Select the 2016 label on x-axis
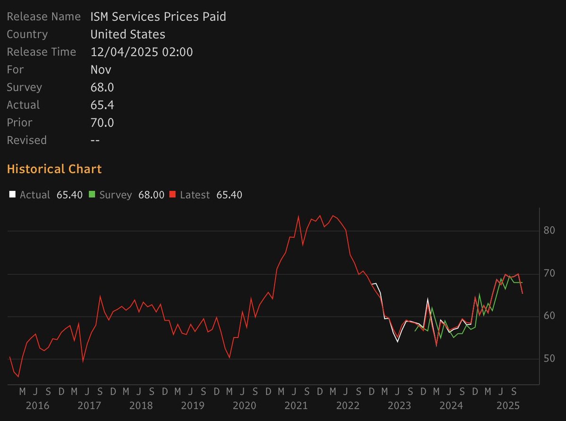 [39, 405]
